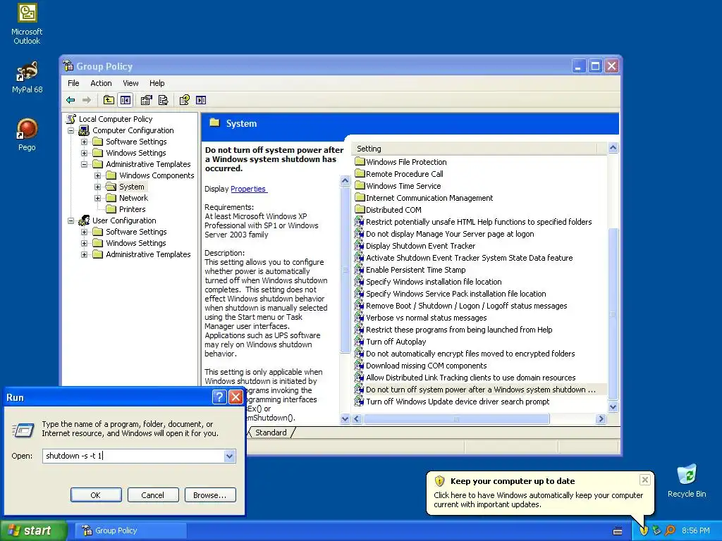Open Properties from the toolbar icon
Screen dimensions: 722x541
[147, 100]
